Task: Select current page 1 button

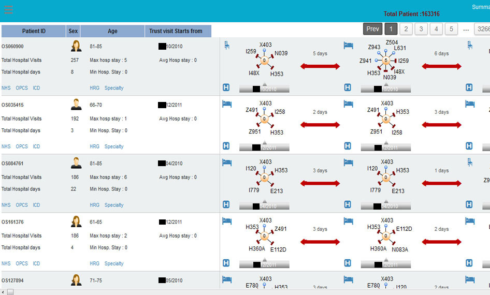Action: [391, 29]
